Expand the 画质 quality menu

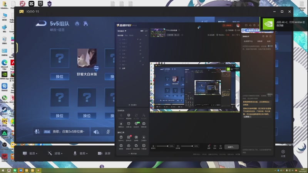(30, 153)
